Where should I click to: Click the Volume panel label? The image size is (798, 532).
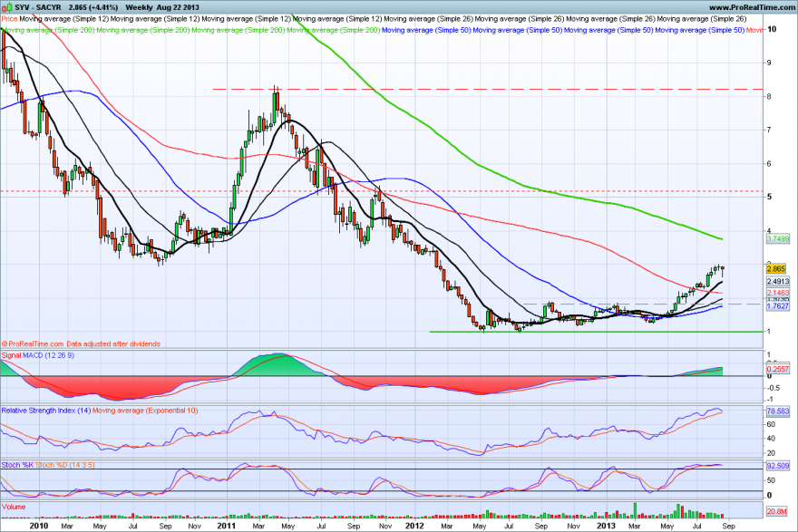coord(14,507)
